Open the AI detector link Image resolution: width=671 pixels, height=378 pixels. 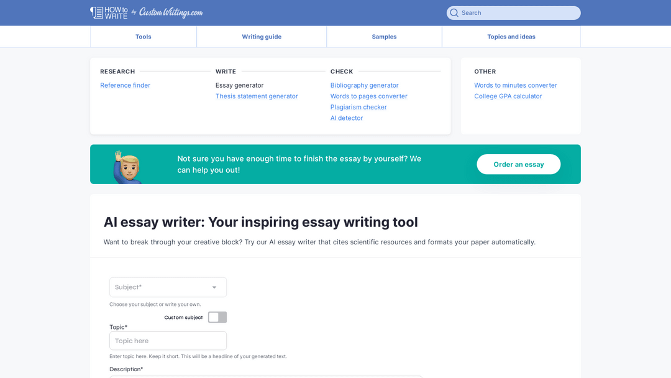point(347,118)
